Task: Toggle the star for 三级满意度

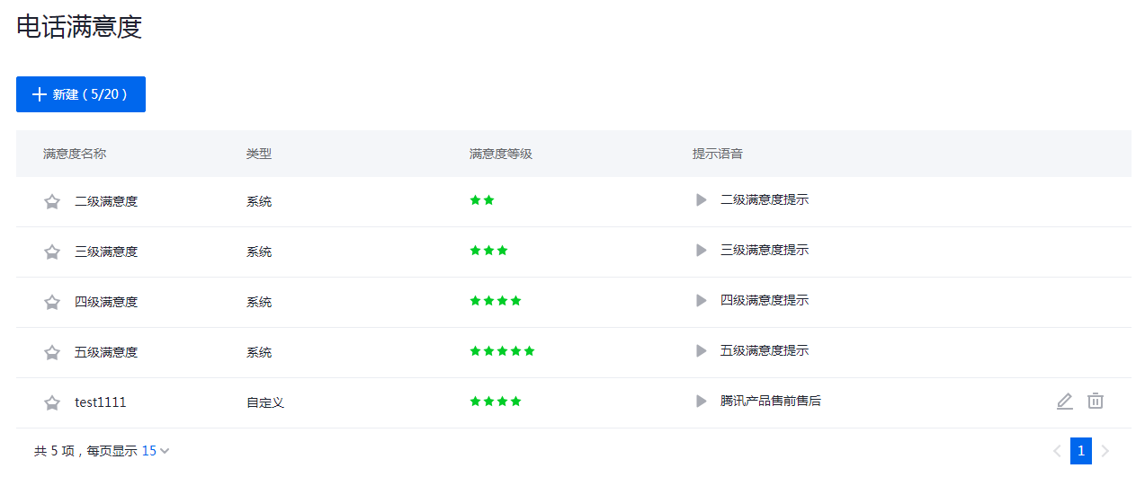Action: pyautogui.click(x=52, y=252)
